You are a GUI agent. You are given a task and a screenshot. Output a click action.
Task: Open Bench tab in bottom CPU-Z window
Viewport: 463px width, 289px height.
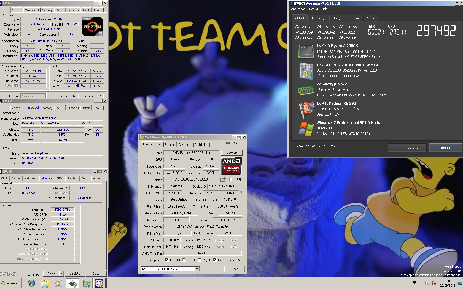pyautogui.click(x=85, y=178)
